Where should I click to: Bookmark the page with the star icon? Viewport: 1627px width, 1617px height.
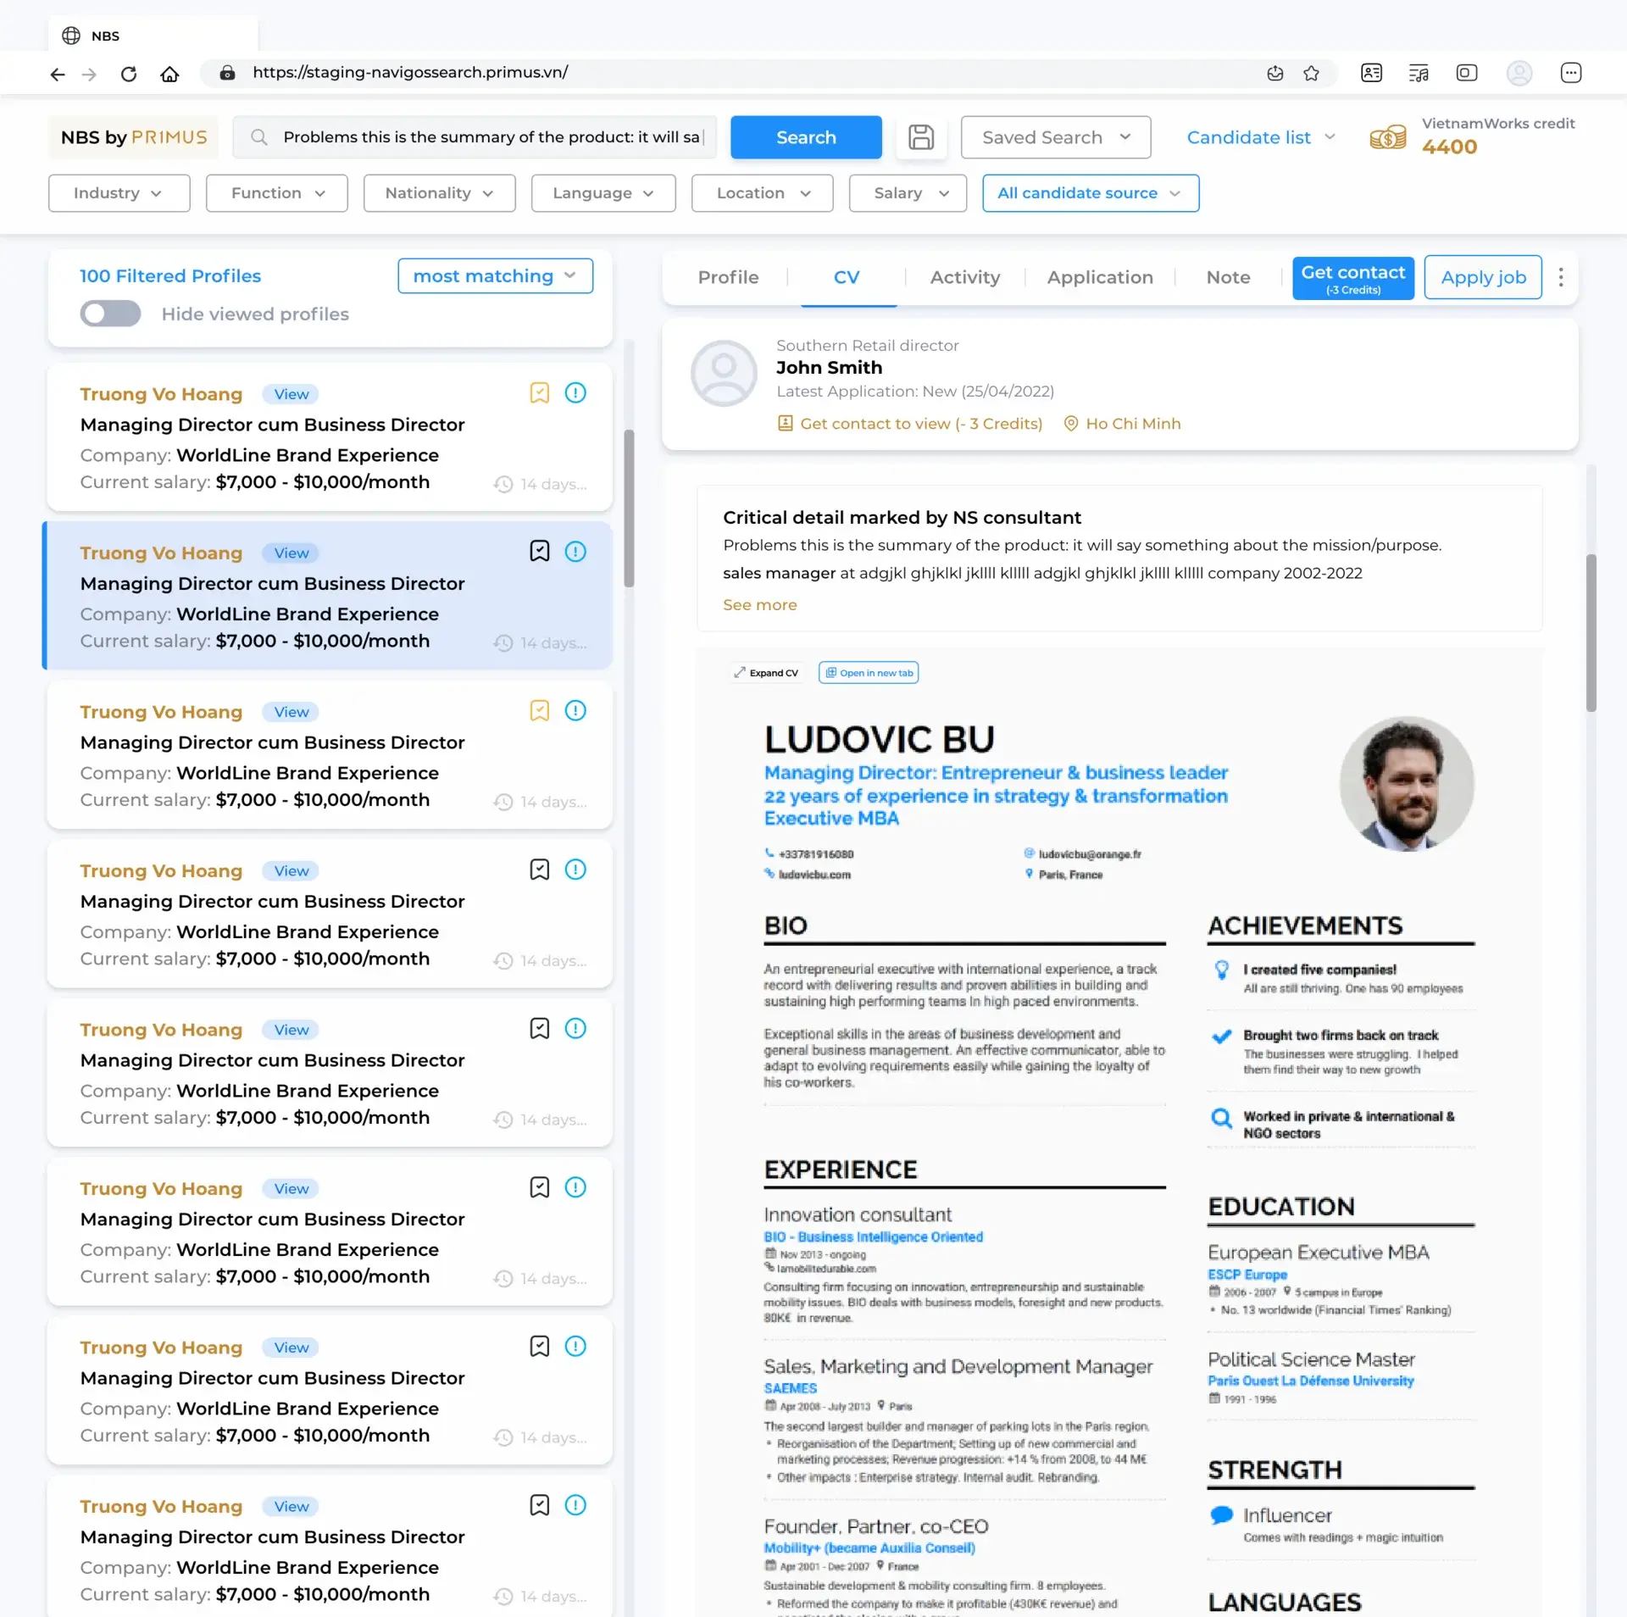pos(1311,73)
